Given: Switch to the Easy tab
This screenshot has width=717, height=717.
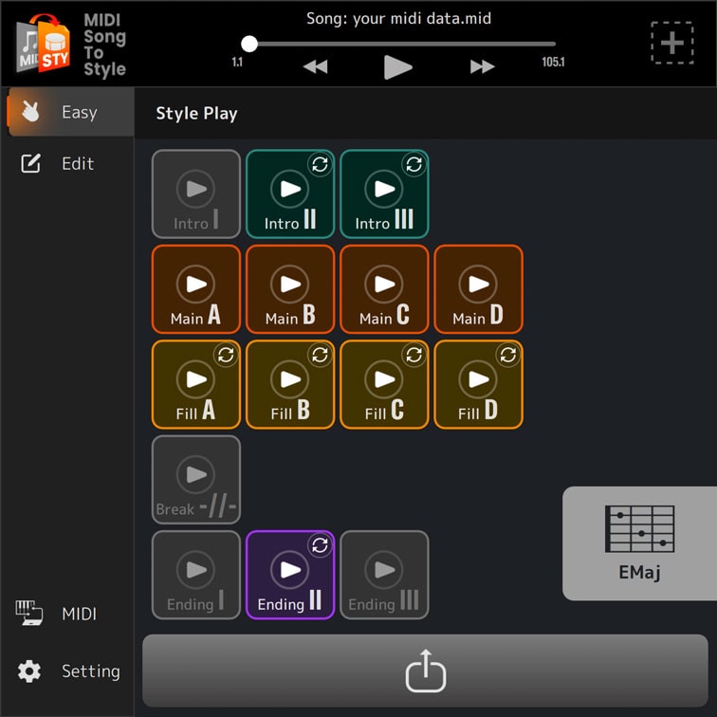Looking at the screenshot, I should tap(67, 112).
